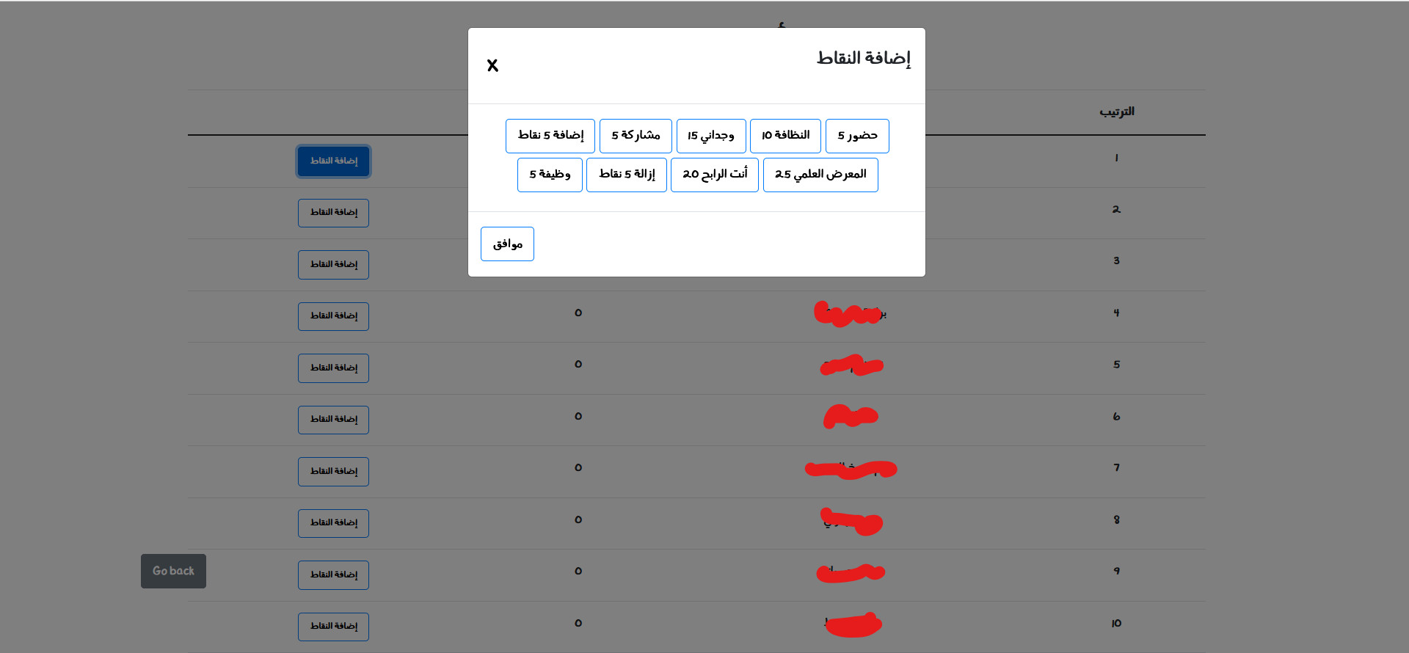Click the "الترتيب" ranking column header
This screenshot has width=1409, height=653.
pos(1116,112)
